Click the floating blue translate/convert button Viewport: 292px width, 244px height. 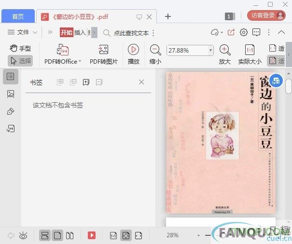point(276,81)
